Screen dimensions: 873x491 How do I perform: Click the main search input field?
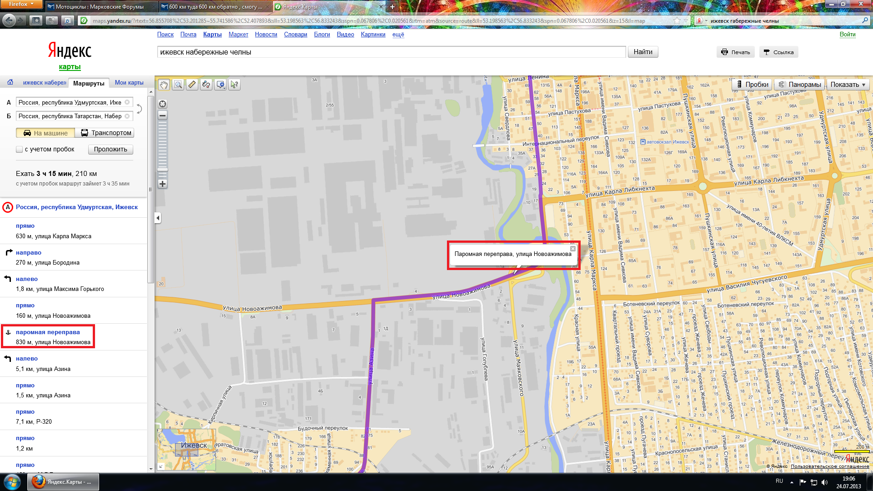pyautogui.click(x=391, y=52)
